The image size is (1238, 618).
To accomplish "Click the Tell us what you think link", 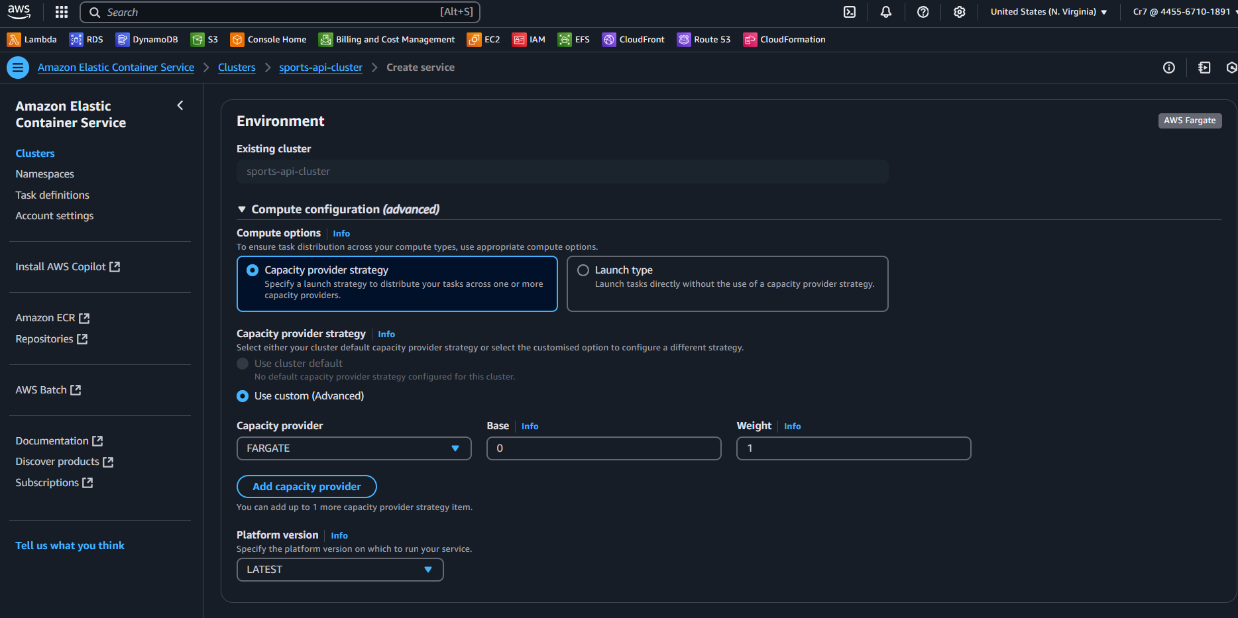I will point(70,546).
